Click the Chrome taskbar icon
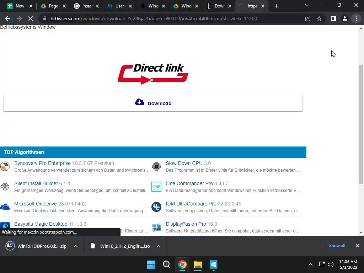Image resolution: width=364 pixels, height=273 pixels. click(182, 264)
